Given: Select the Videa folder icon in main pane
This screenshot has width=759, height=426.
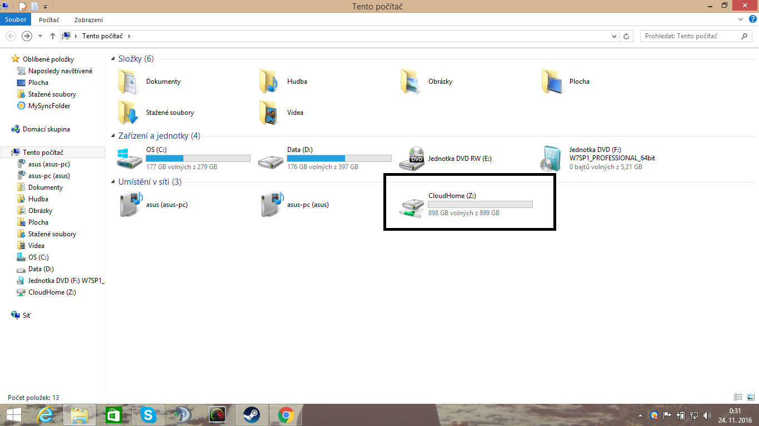Looking at the screenshot, I should (269, 113).
